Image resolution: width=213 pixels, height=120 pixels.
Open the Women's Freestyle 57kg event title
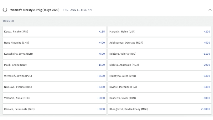35,10
